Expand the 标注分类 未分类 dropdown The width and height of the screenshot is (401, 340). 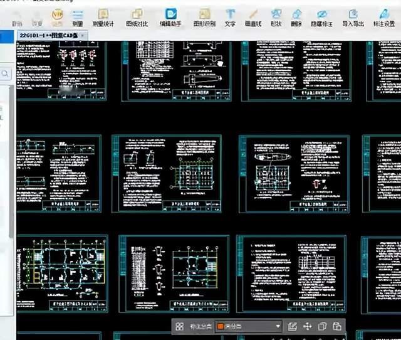278,326
